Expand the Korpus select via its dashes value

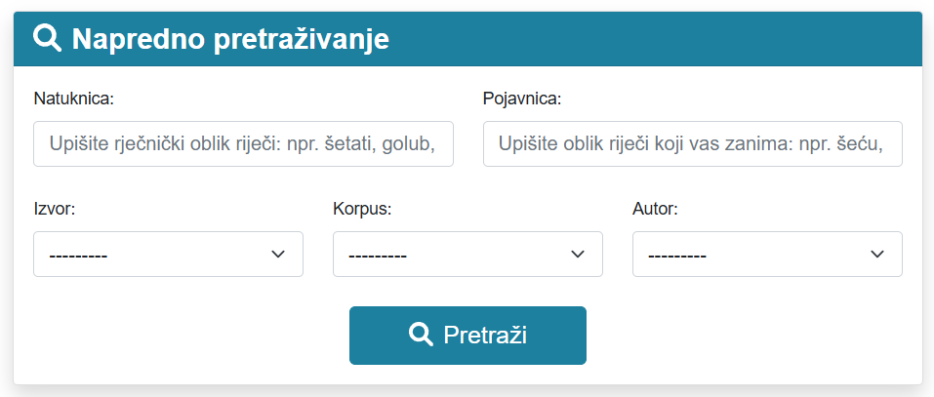pos(378,256)
